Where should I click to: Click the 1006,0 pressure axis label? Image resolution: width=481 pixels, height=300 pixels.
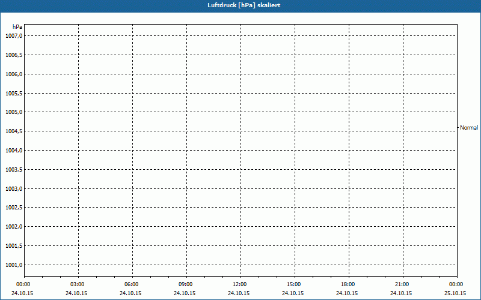[x=13, y=74]
